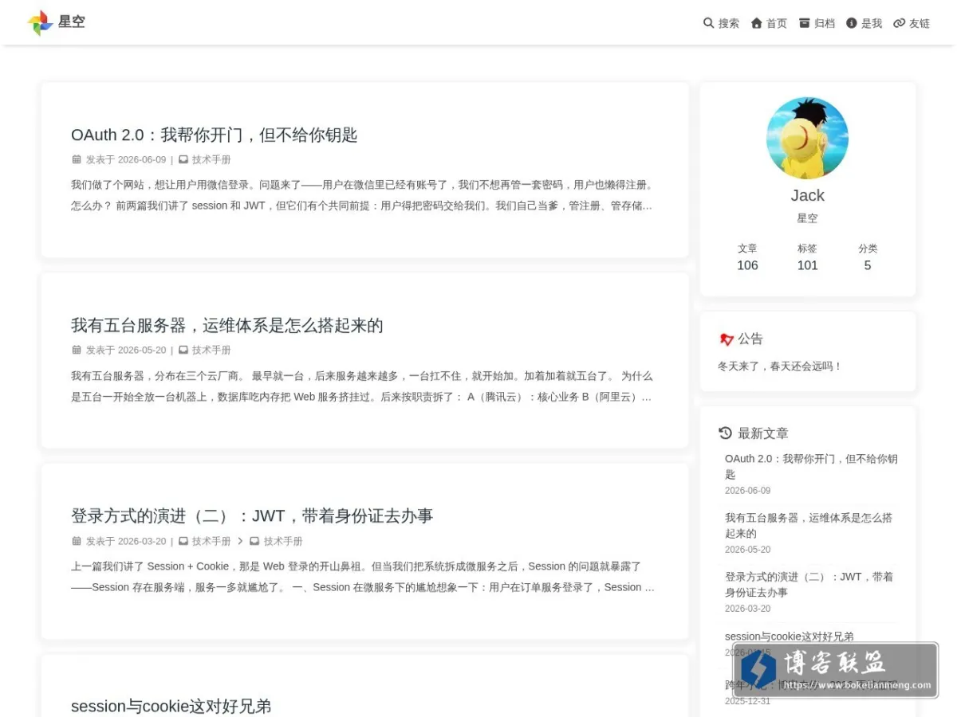Image resolution: width=957 pixels, height=717 pixels.
Task: Click calendar icon under 我有五台服务器 post title
Action: 77,350
